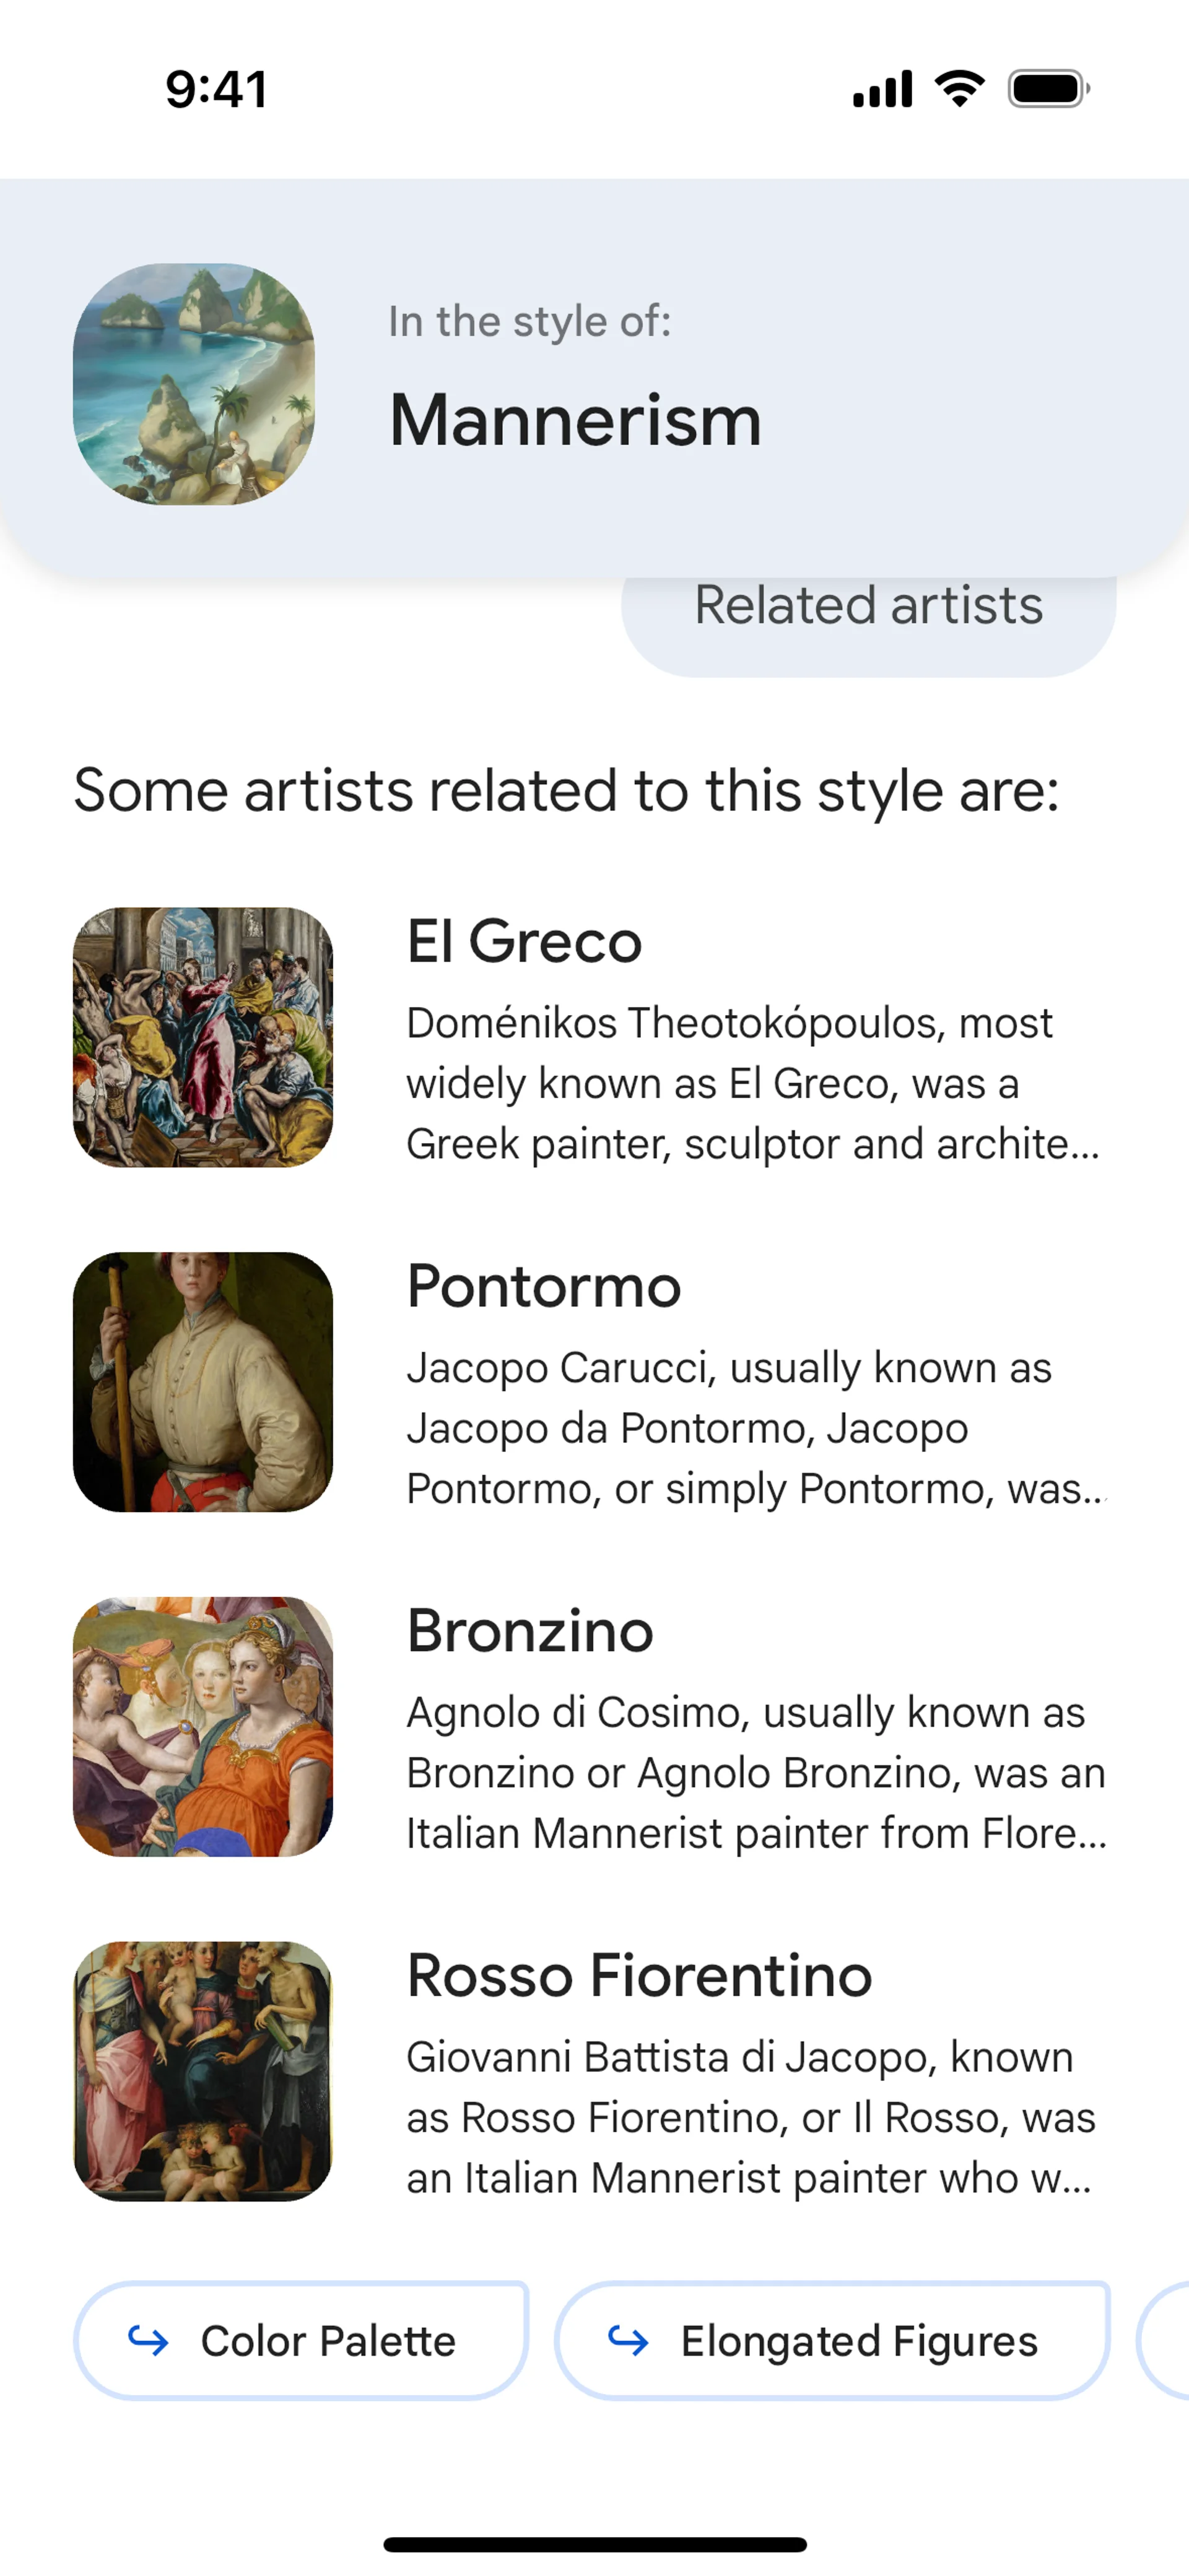
Task: Tap the arrow icon on Color Palette chip
Action: tap(148, 2340)
